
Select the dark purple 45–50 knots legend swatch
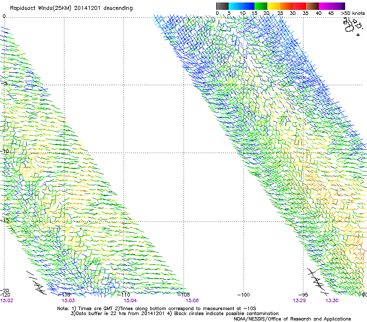tap(338, 6)
